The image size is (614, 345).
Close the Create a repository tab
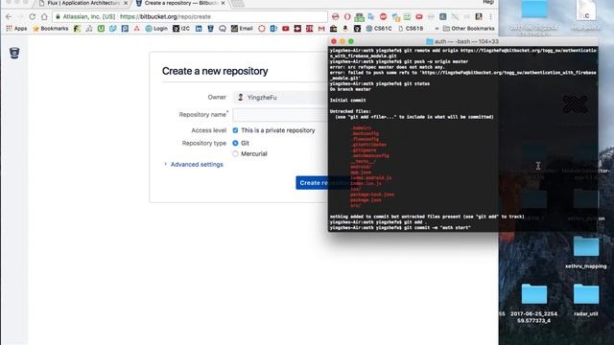point(223,3)
